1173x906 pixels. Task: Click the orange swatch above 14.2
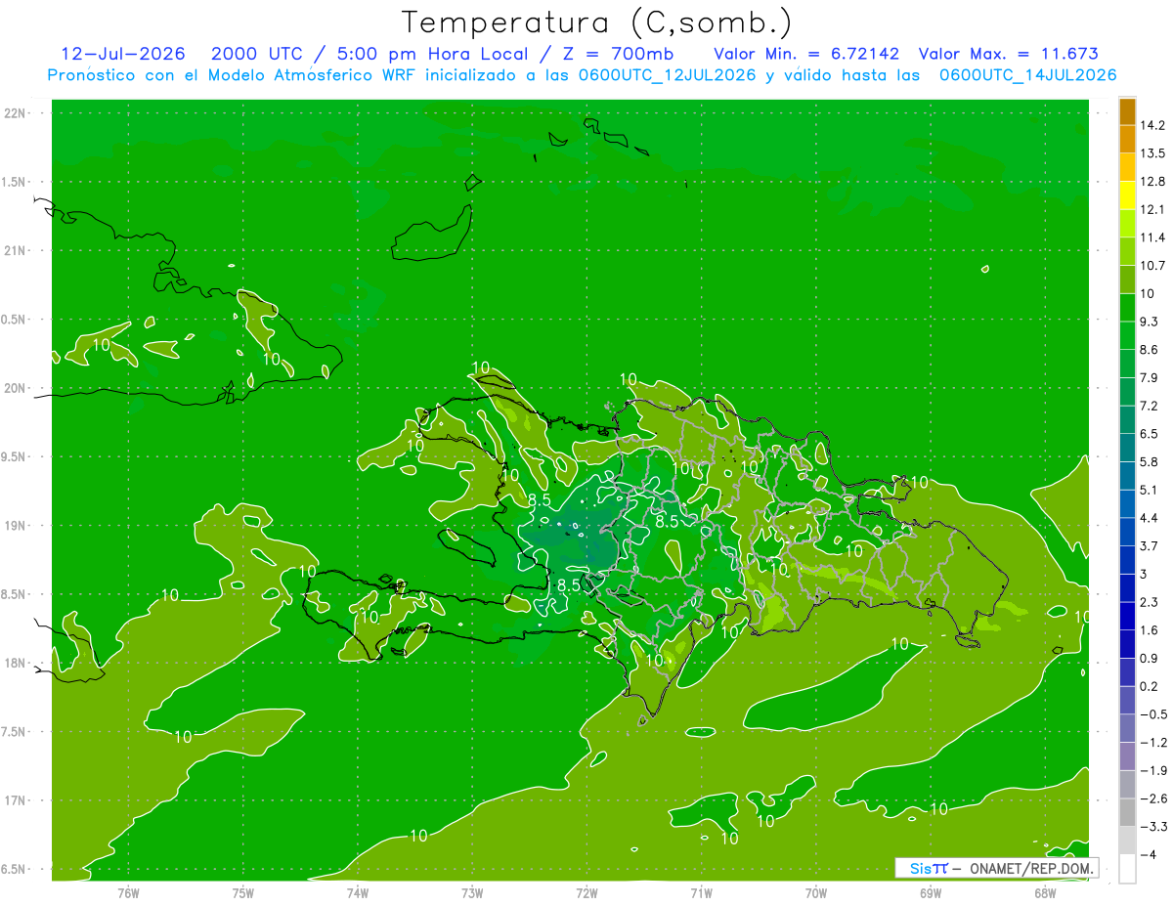tap(1127, 111)
